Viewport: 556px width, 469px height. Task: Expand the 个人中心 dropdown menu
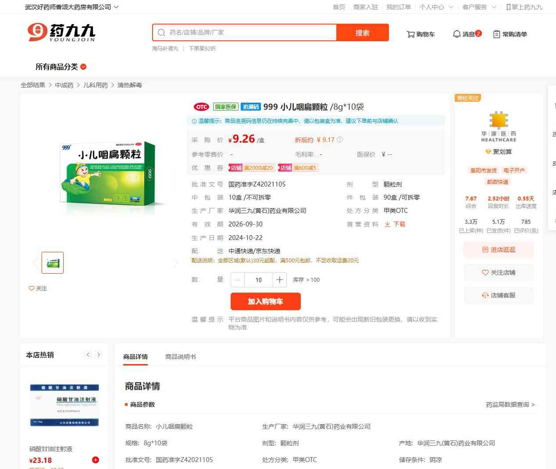tap(436, 7)
